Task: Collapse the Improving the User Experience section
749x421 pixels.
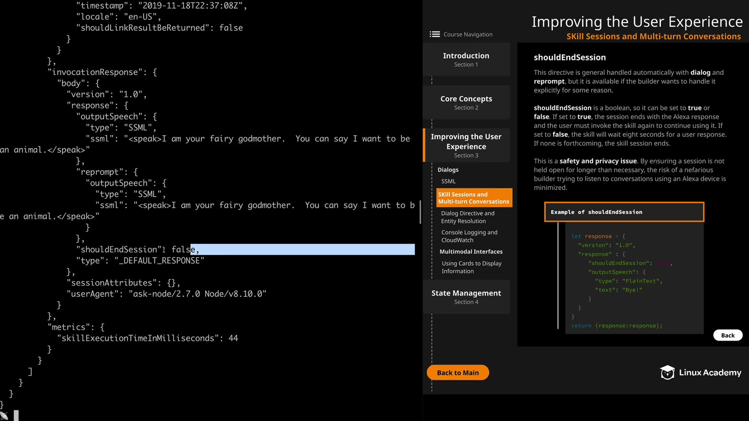Action: coord(466,145)
